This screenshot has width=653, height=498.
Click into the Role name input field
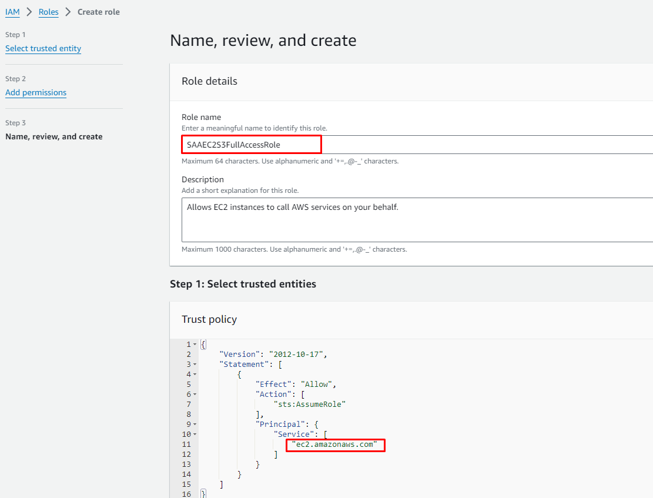(x=411, y=145)
